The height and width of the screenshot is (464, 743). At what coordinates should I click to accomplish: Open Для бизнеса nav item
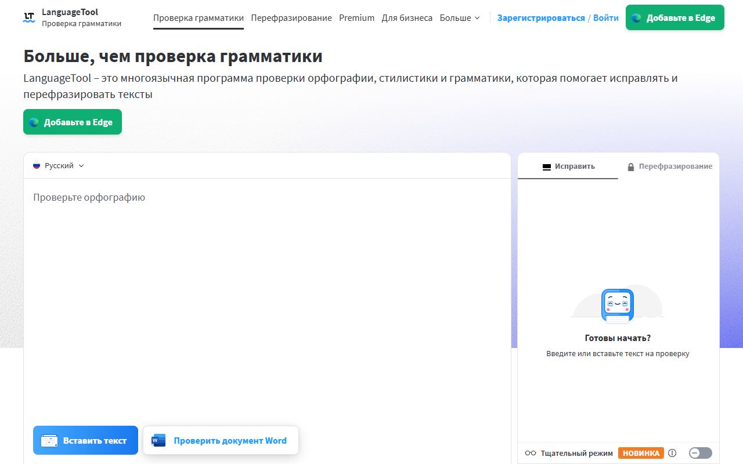407,18
